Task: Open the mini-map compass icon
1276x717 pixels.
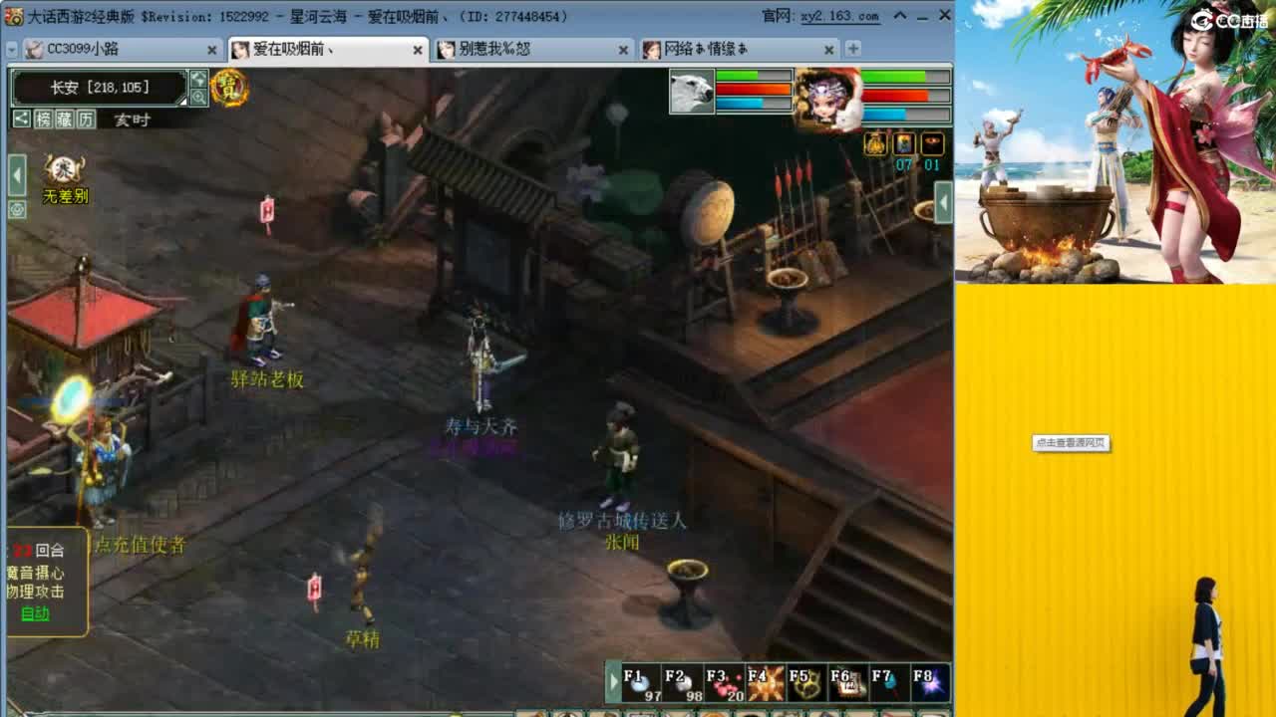Action: point(199,79)
